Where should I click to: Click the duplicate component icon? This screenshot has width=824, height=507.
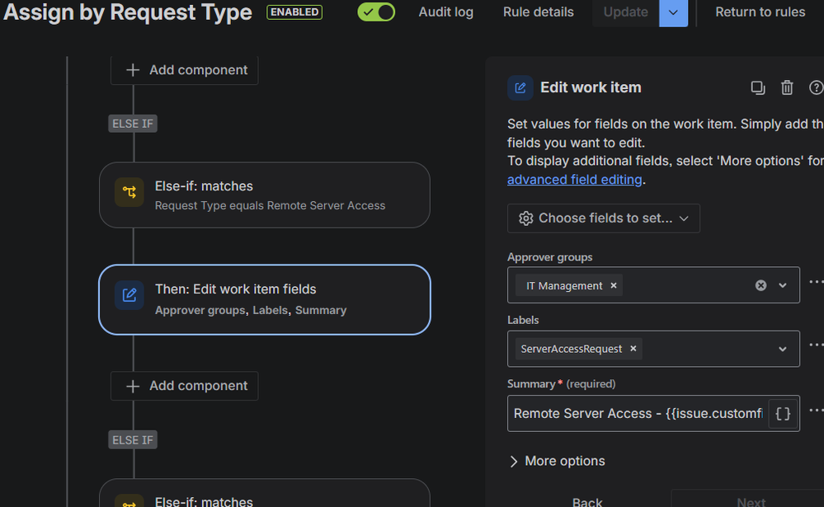(x=757, y=87)
